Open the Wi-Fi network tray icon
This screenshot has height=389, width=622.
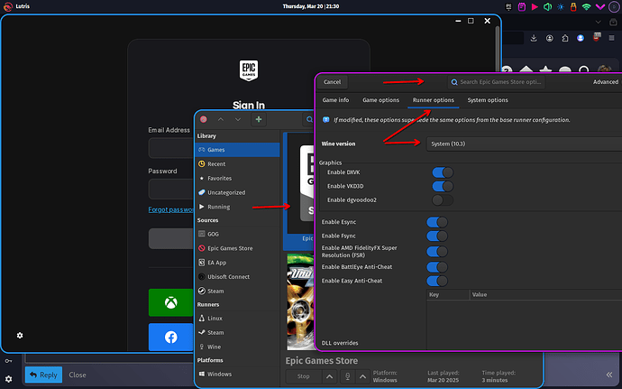(x=586, y=6)
